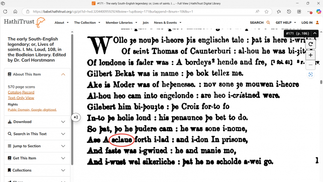Refresh the browser page
Image resolution: width=323 pixels, height=182 pixels.
5,12
